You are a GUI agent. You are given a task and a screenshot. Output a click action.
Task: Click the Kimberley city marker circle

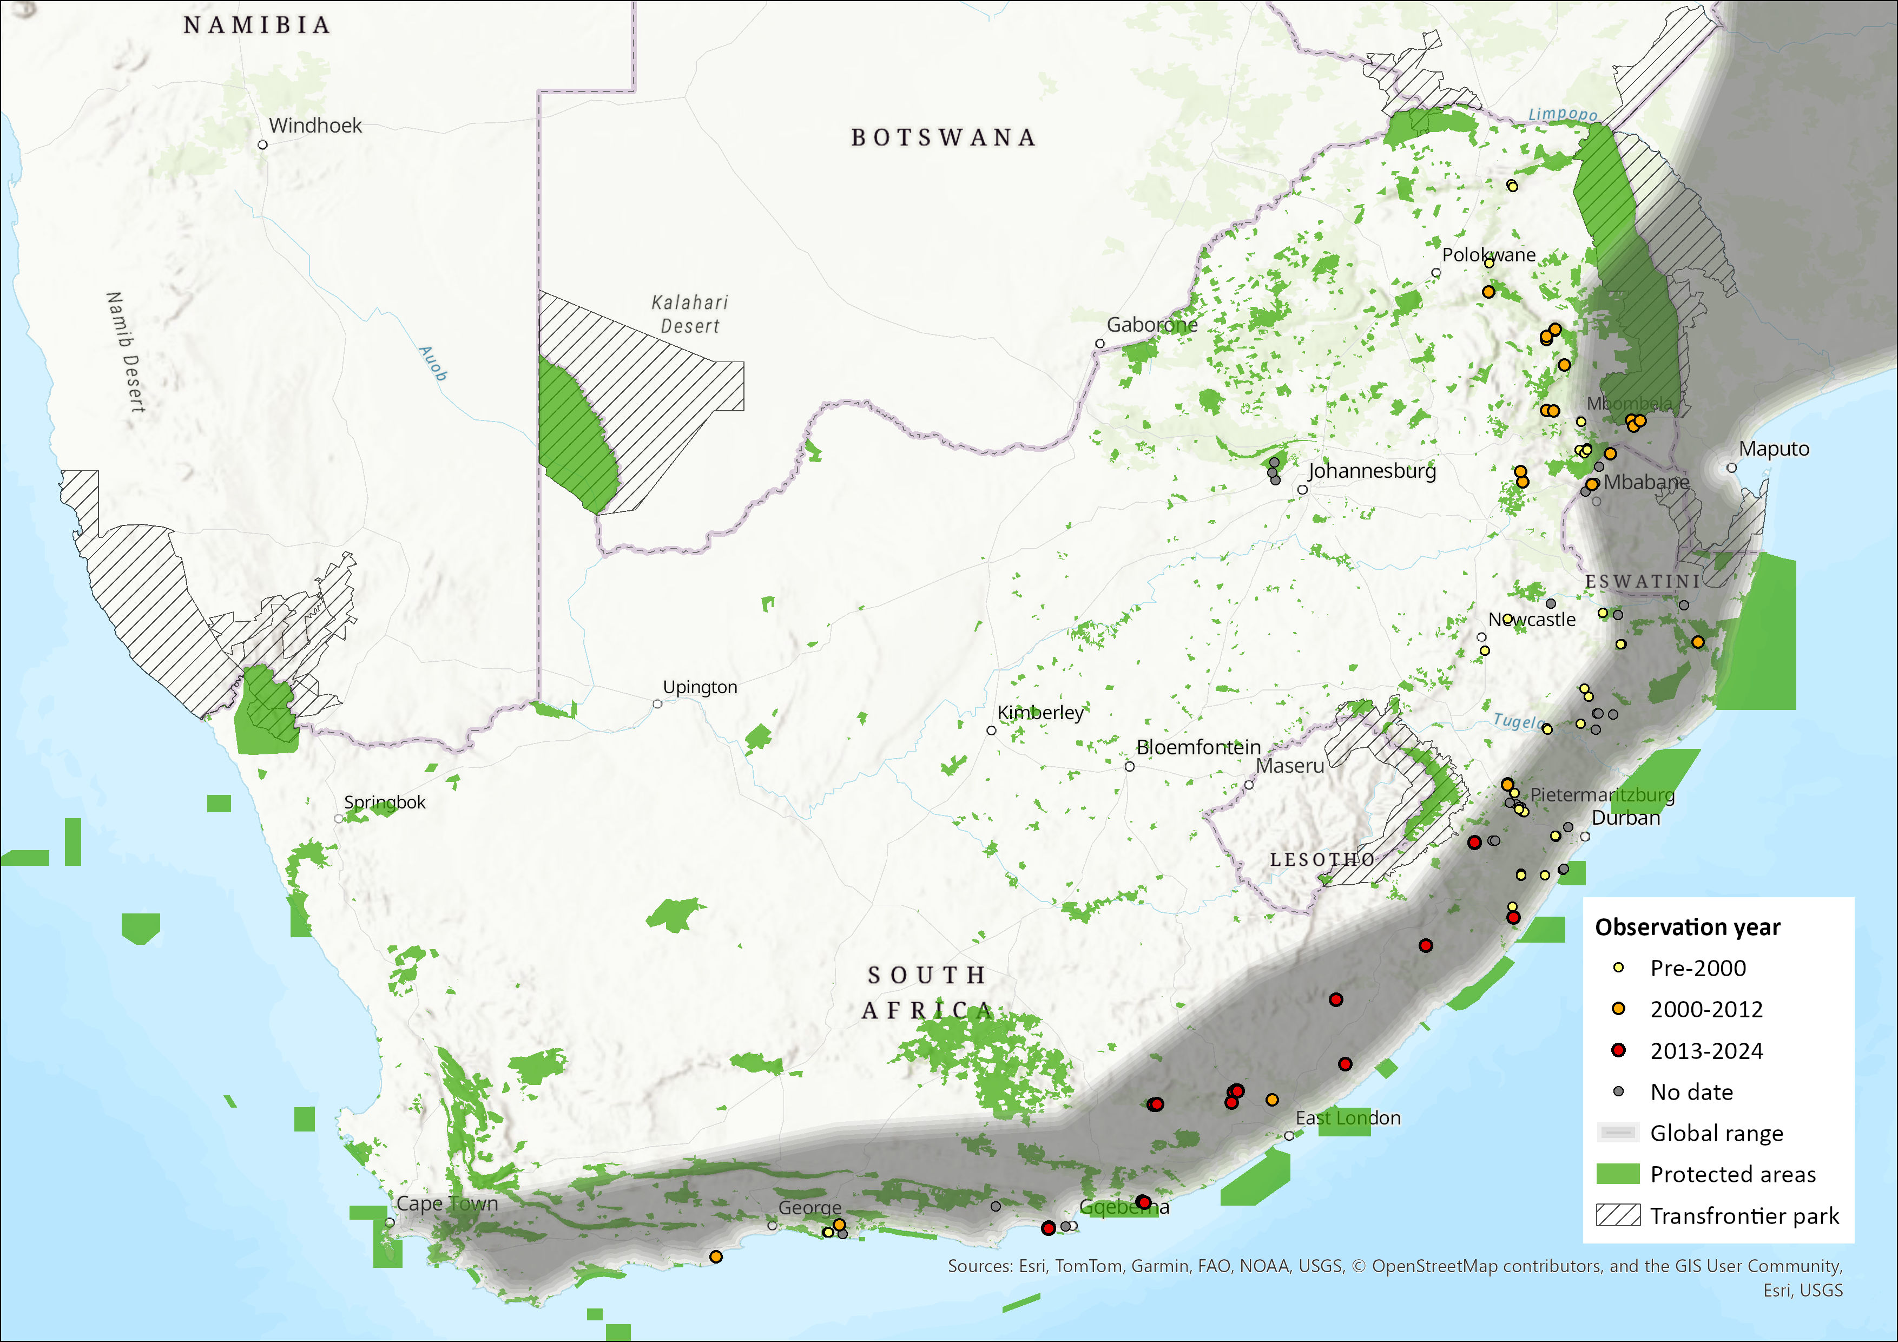click(991, 730)
